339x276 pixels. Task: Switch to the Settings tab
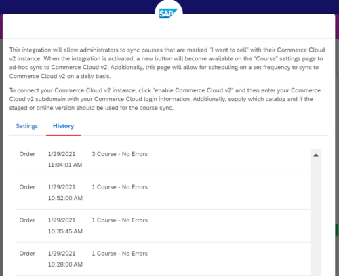[27, 126]
